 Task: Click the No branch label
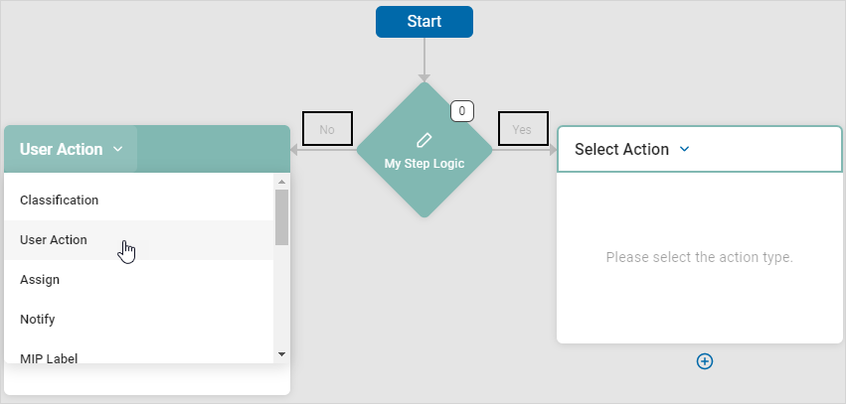point(327,129)
